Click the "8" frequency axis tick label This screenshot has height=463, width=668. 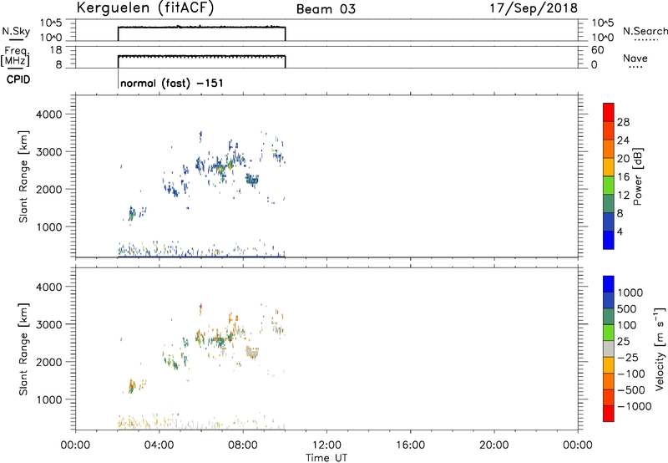pyautogui.click(x=58, y=64)
